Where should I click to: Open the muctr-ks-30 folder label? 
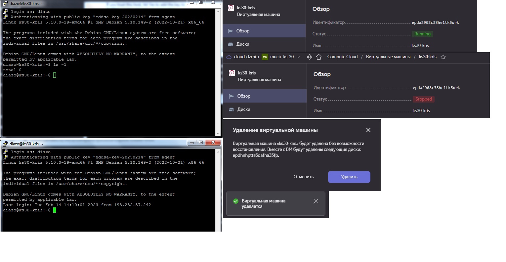tap(282, 57)
